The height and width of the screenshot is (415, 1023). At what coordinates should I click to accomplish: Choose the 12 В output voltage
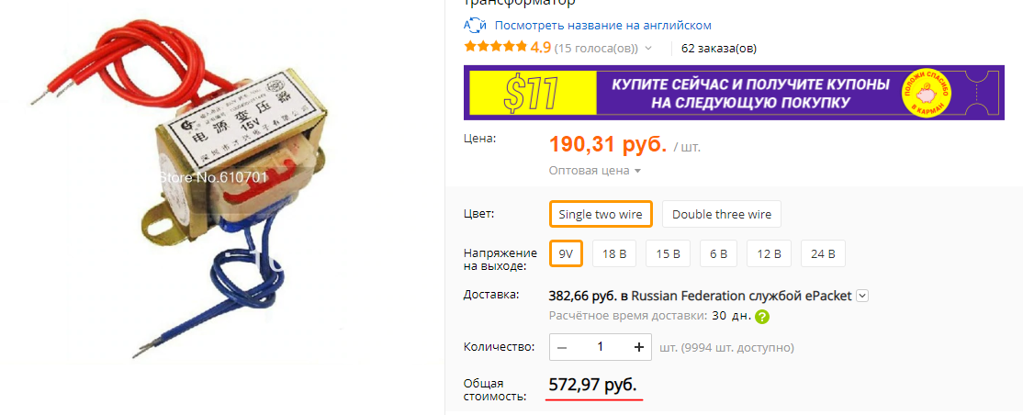(x=770, y=253)
